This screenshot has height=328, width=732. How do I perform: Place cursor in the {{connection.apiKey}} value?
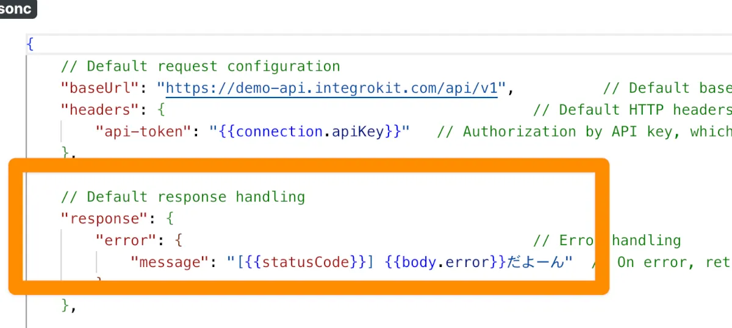point(310,132)
